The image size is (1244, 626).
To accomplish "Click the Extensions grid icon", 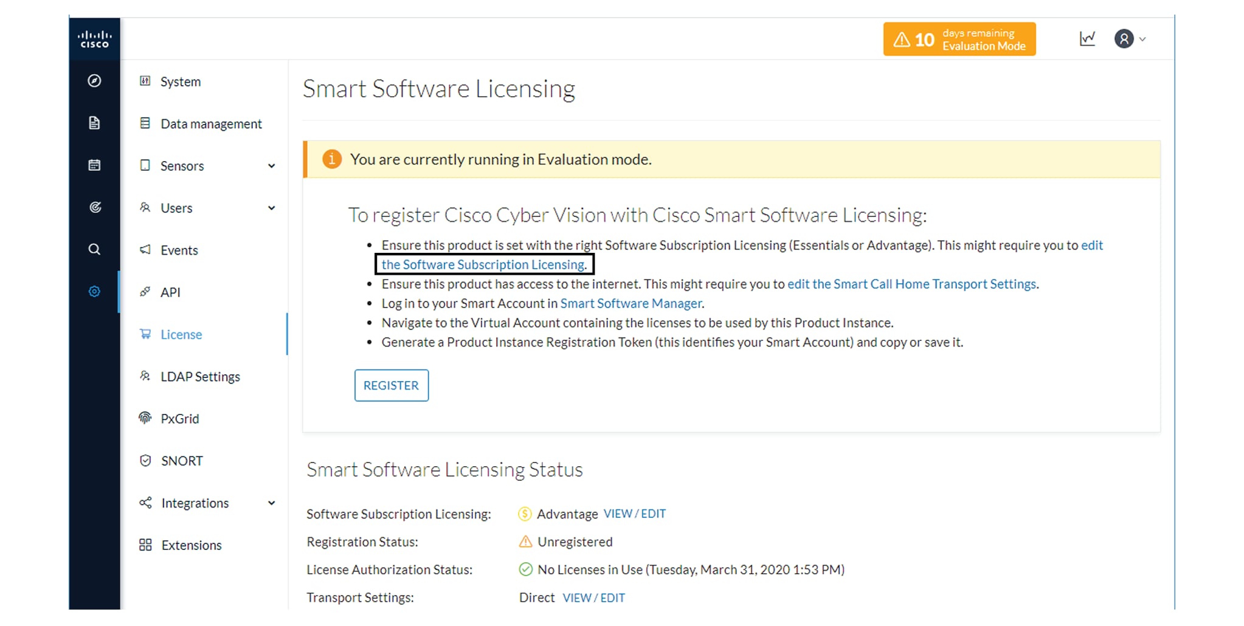I will click(145, 545).
